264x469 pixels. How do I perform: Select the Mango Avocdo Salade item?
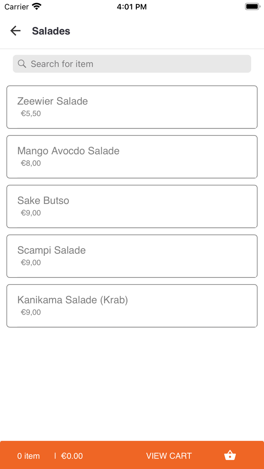pos(132,156)
